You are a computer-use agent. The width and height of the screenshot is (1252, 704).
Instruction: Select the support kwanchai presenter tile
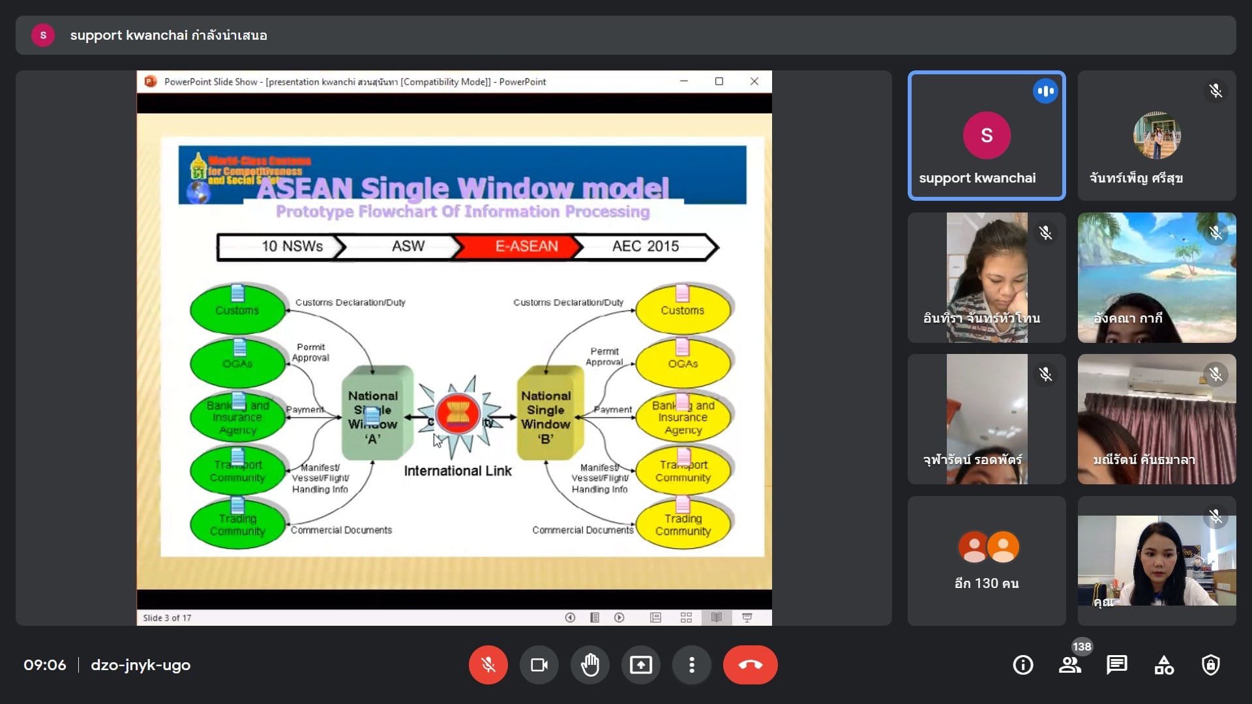[986, 136]
